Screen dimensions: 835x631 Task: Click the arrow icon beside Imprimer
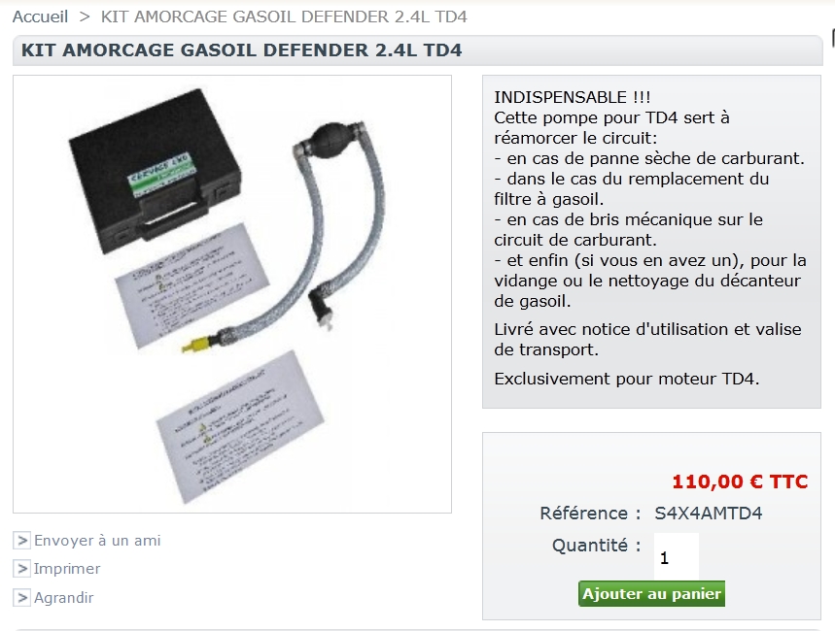coord(21,569)
